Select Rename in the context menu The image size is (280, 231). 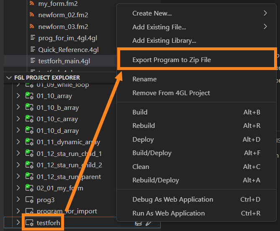[196, 79]
